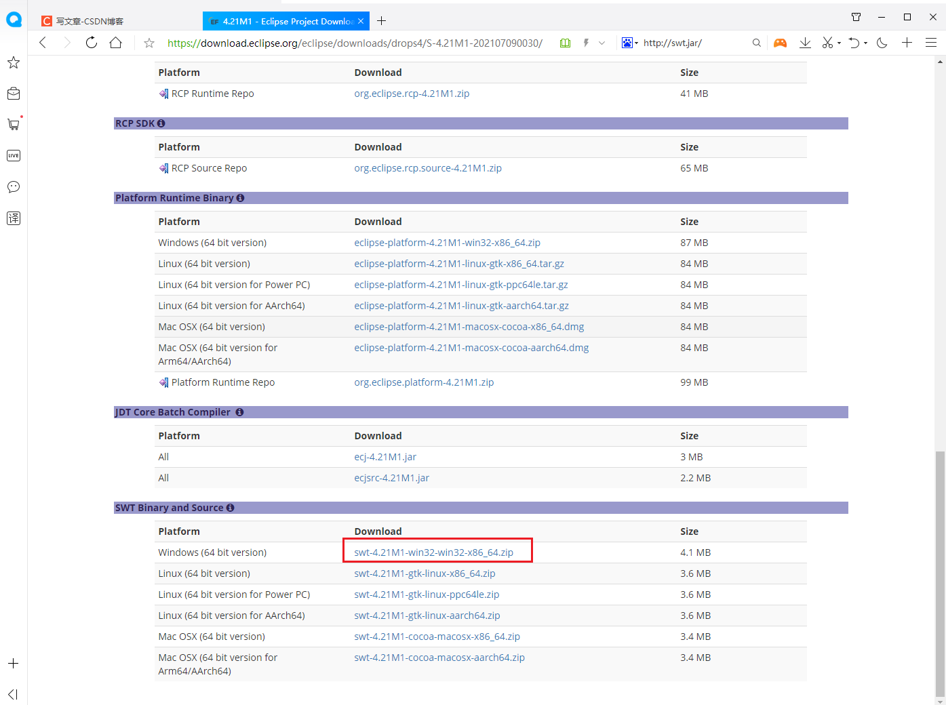Click the Platform Runtime Binary info icon

click(x=240, y=198)
